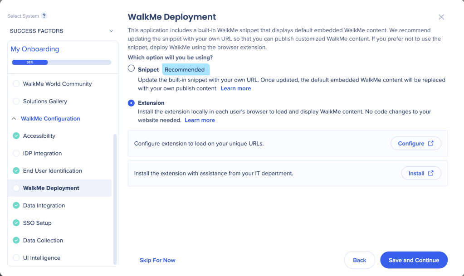
Task: Select the Extension radio option
Action: 132,103
